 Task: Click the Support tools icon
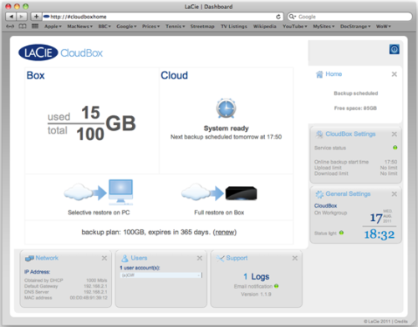(x=220, y=259)
